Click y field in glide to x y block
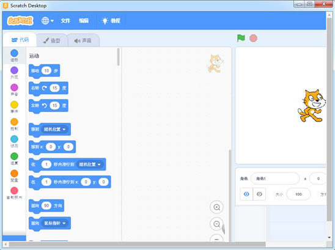Image resolution: width=335 pixels, height=250 pixels. [x=104, y=182]
